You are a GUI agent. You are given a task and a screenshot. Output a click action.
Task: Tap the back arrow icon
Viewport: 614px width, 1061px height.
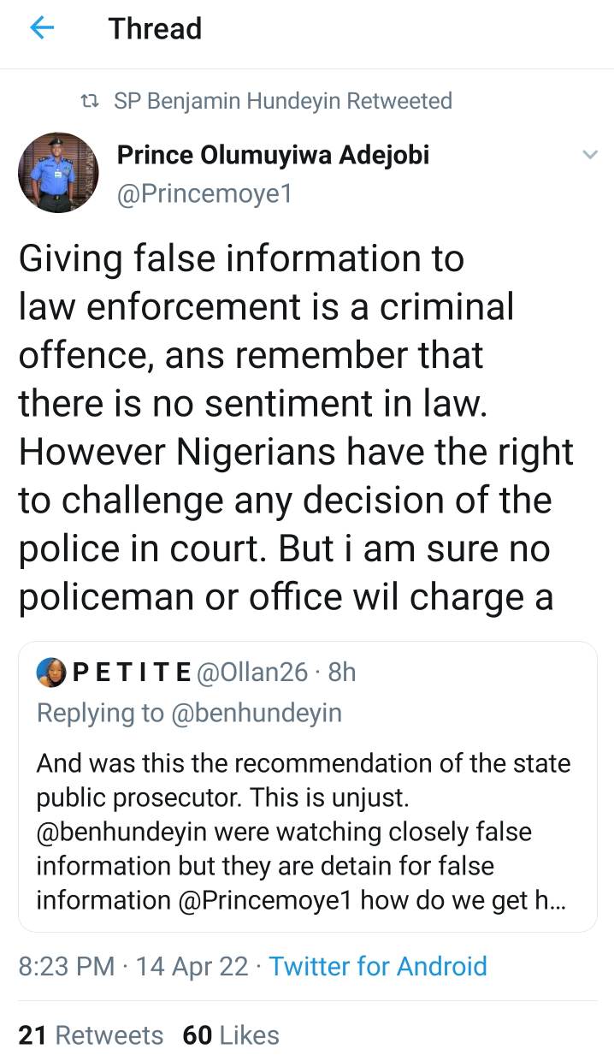click(42, 29)
